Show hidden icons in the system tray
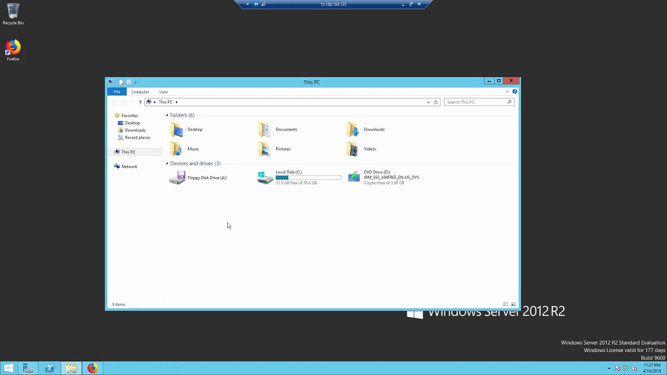667x375 pixels. (x=609, y=368)
